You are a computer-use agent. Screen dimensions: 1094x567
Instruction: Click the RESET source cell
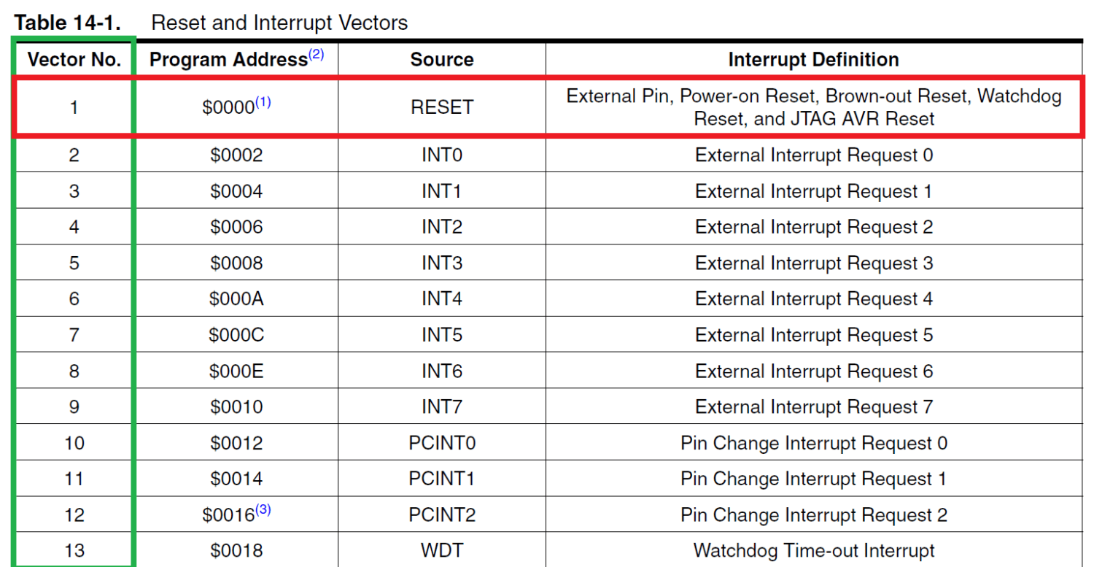[x=441, y=107]
